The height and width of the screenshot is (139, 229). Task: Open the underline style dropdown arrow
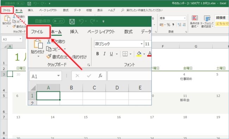point(117,54)
